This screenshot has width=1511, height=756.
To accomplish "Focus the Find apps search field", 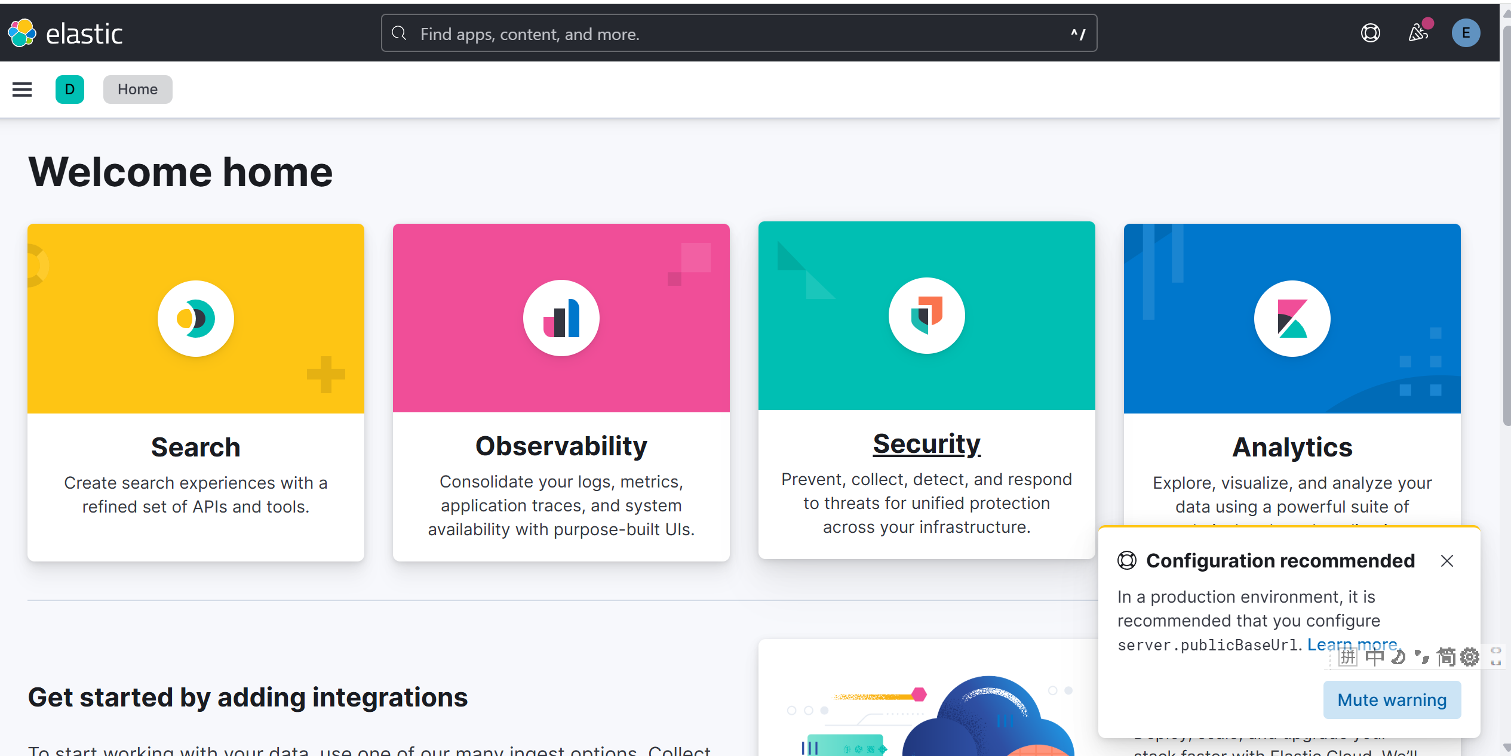I will point(739,33).
